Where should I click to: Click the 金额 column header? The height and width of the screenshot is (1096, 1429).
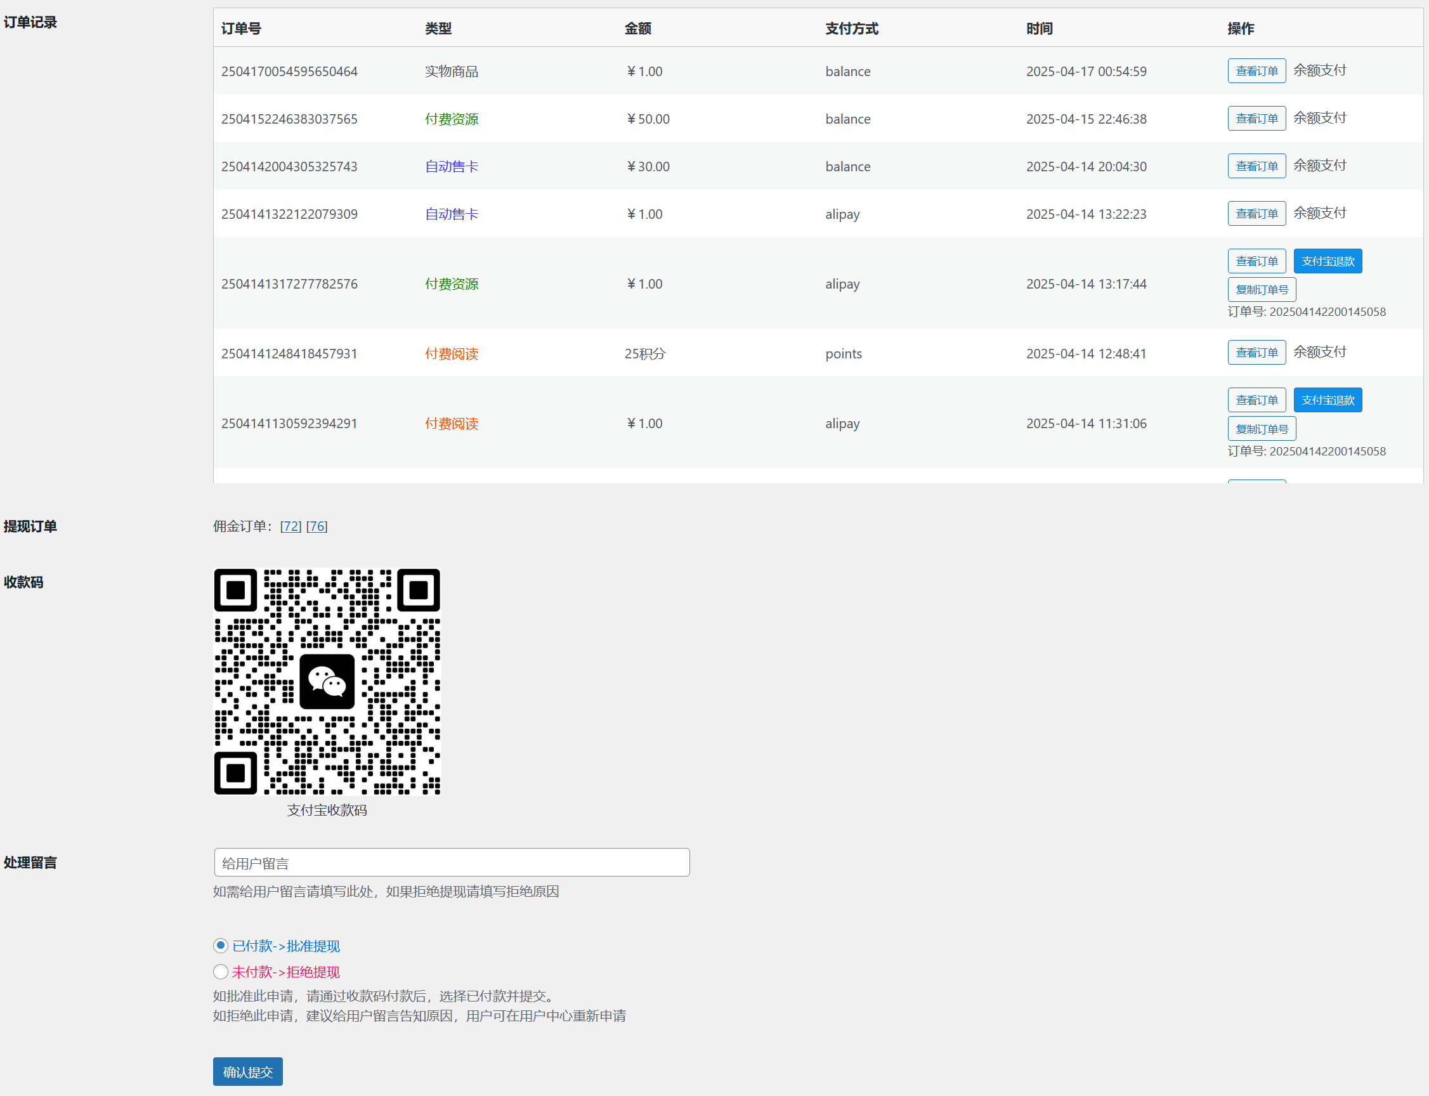(638, 28)
